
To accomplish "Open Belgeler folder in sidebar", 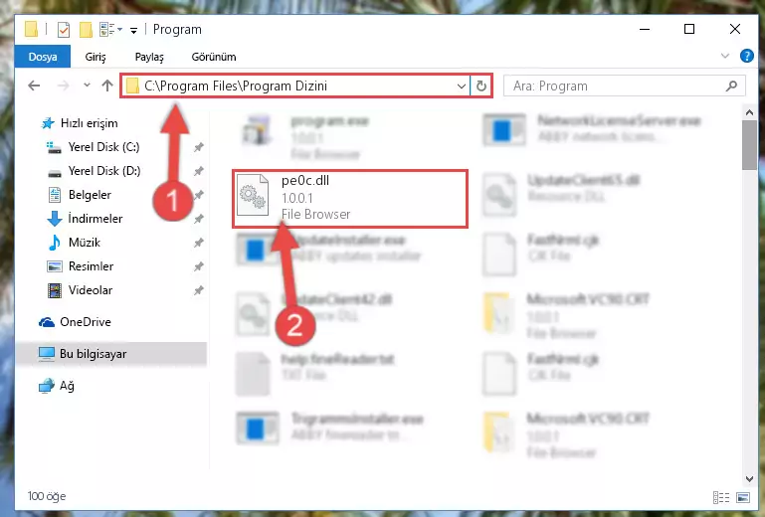I will coord(80,195).
